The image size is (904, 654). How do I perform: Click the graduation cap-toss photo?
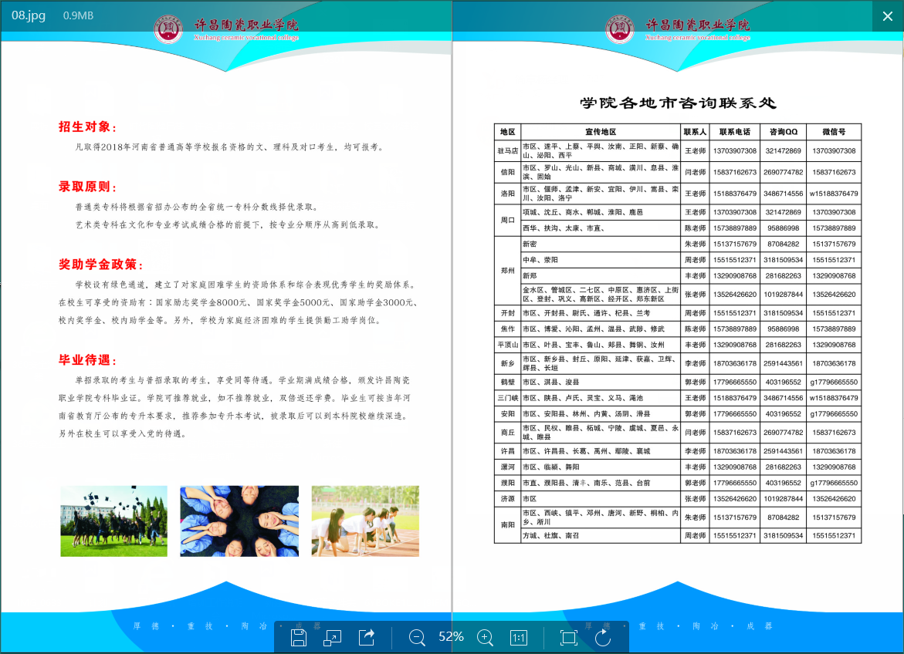[113, 521]
